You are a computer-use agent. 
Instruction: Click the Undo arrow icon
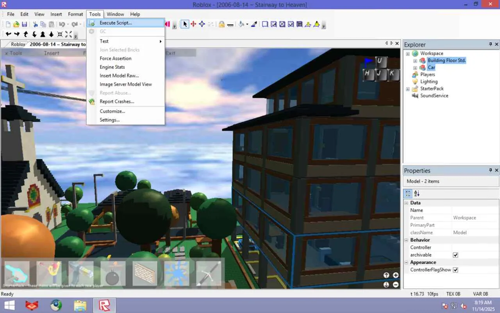62,24
